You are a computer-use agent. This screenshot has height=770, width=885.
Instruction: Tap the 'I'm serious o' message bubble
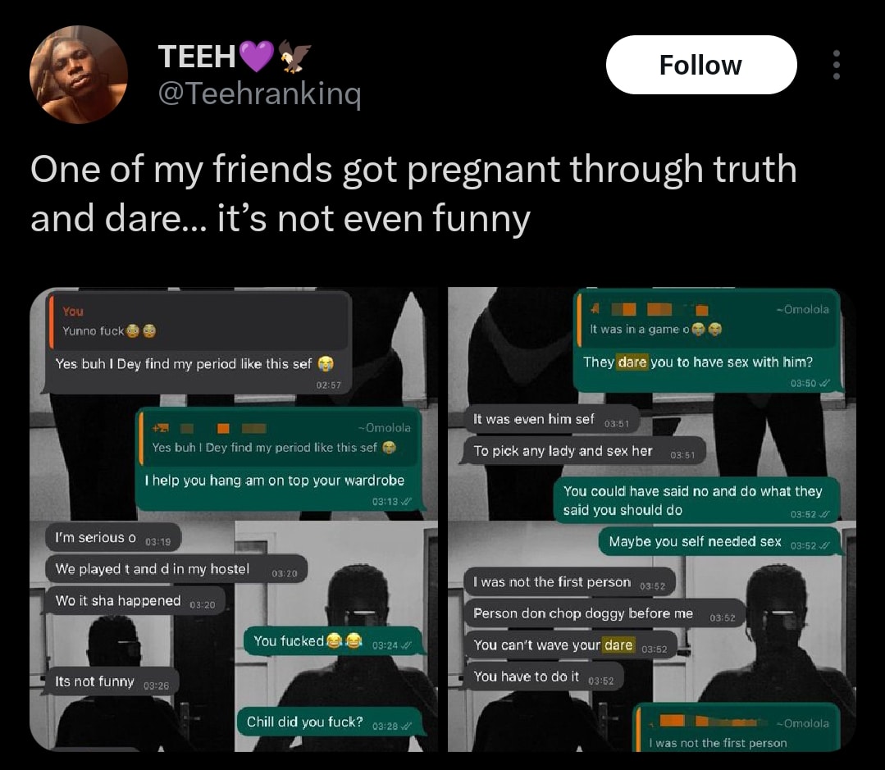tap(113, 538)
